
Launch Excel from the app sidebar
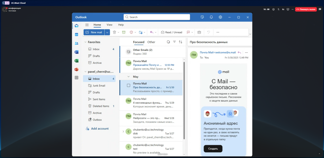pos(76,61)
